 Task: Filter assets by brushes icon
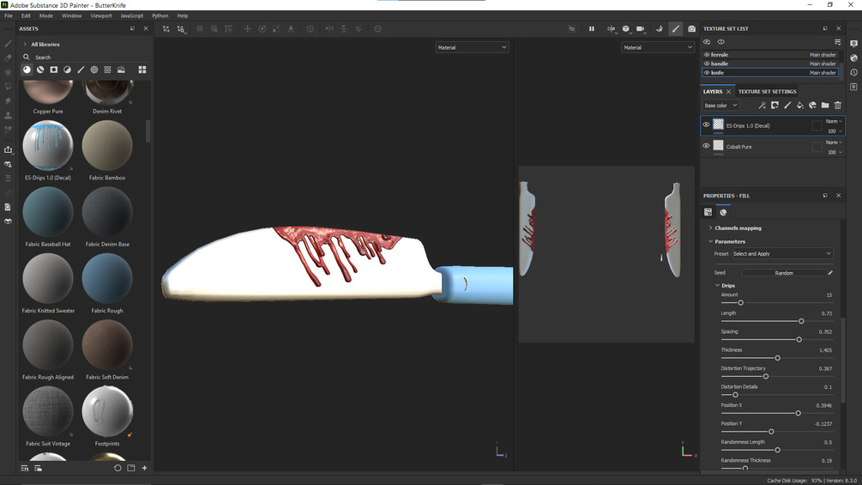(x=81, y=70)
